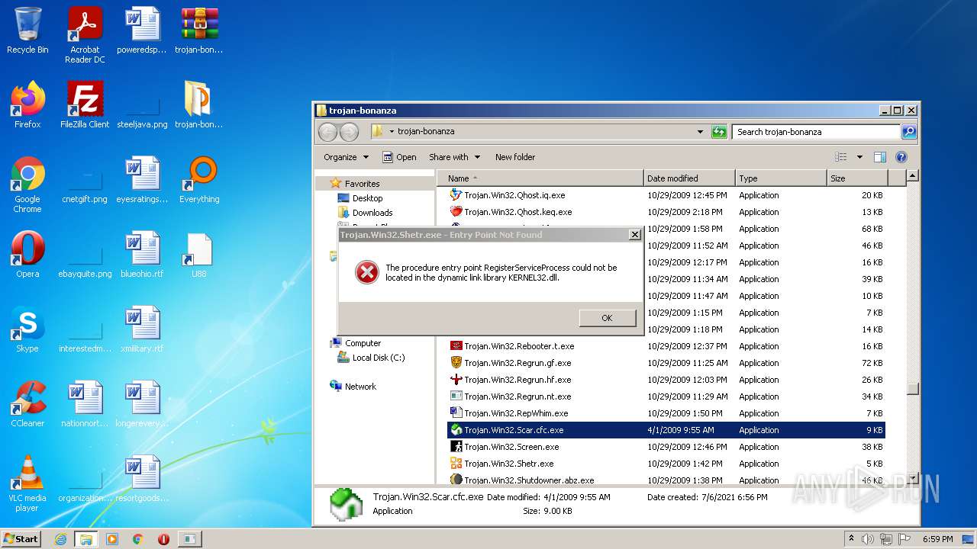The width and height of the screenshot is (977, 549).
Task: Go back in the Explorer window
Action: [x=327, y=132]
